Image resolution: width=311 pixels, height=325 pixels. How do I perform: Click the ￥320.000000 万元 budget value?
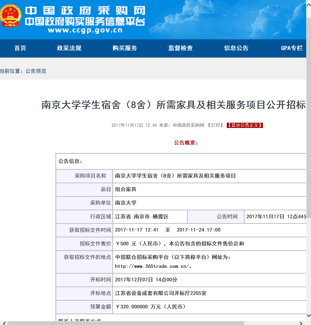pos(150,307)
